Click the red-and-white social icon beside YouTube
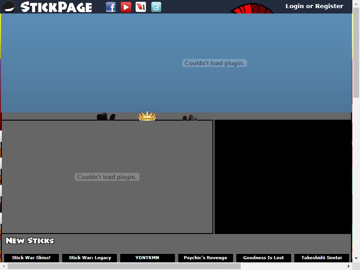Image resolution: width=360 pixels, height=270 pixels. 141,7
